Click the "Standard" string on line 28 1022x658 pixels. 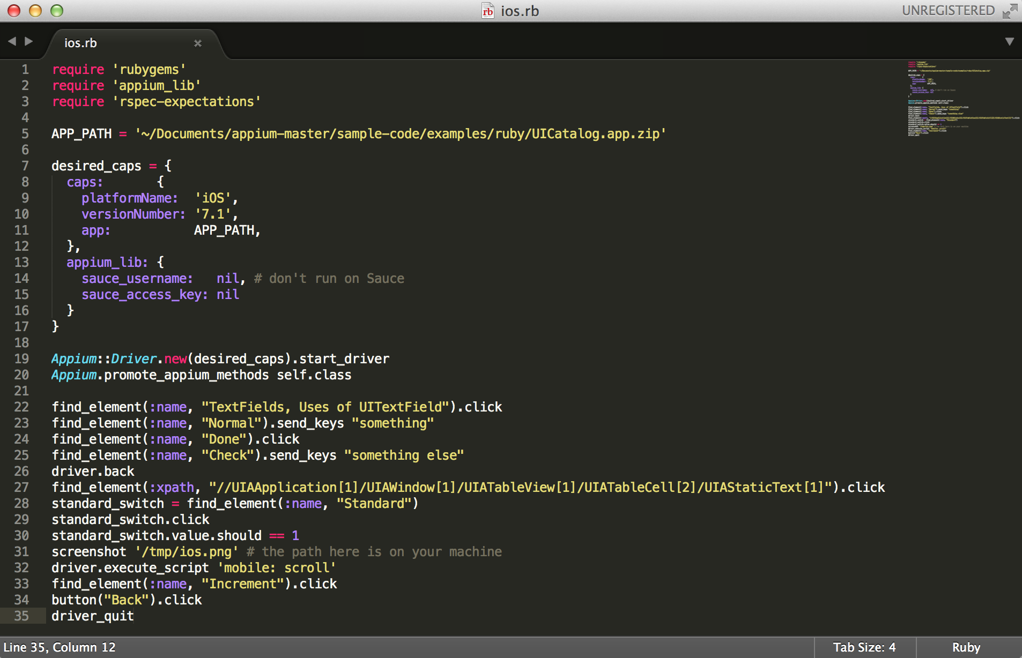tap(374, 504)
